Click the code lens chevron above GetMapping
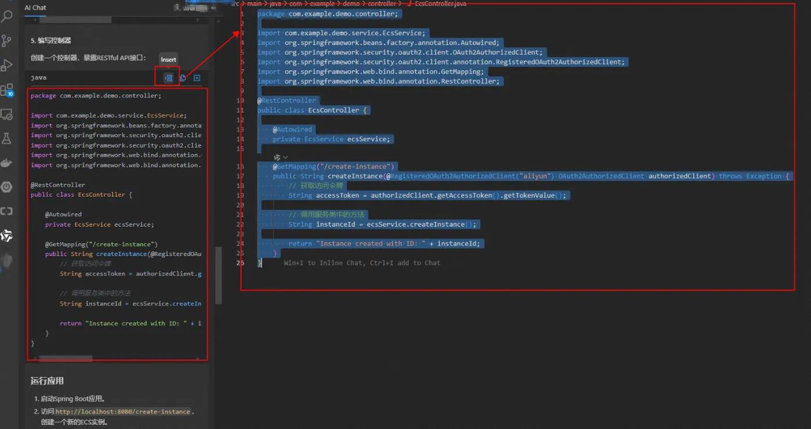This screenshot has height=429, width=811. 286,157
